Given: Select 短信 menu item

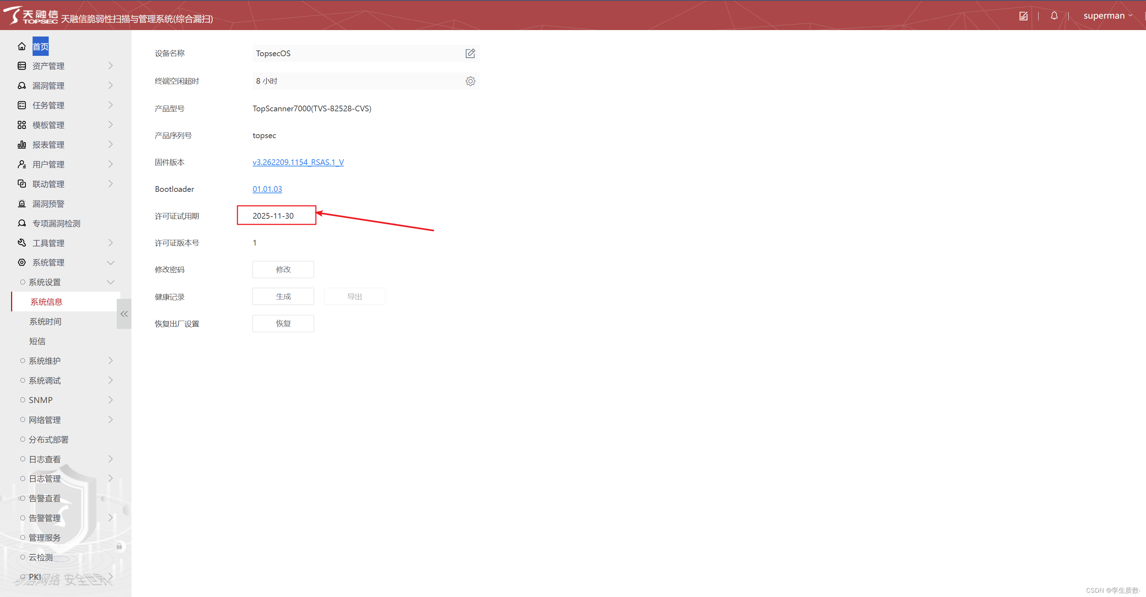Looking at the screenshot, I should 37,341.
